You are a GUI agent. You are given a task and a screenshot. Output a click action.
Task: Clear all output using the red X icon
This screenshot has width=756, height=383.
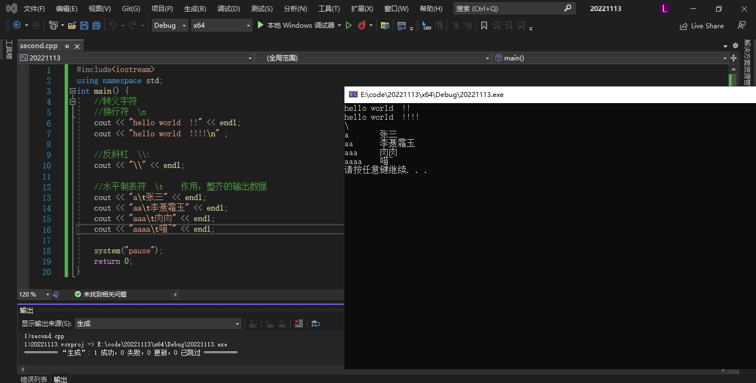pyautogui.click(x=299, y=324)
